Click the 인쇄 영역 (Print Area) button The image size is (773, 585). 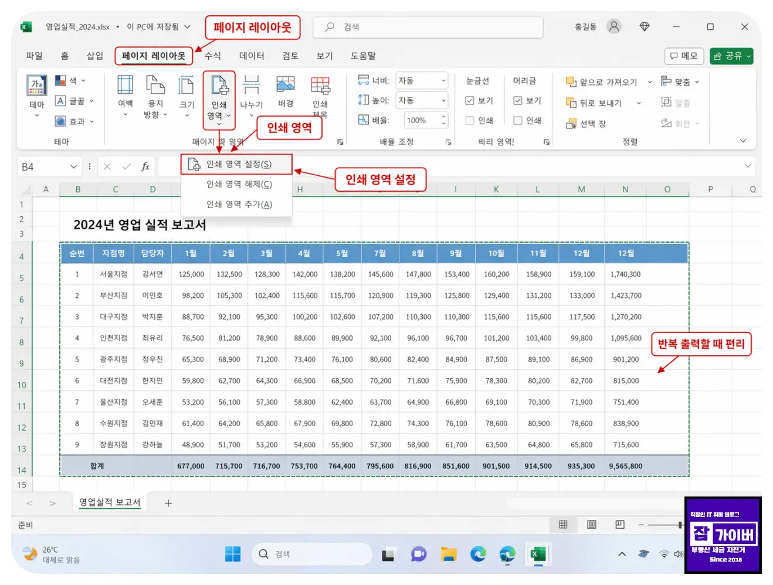click(x=219, y=100)
